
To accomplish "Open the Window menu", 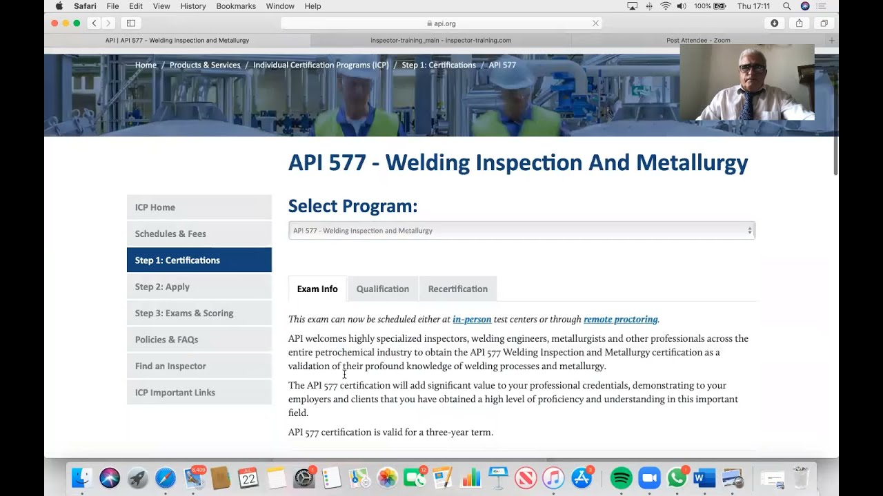I will pyautogui.click(x=280, y=6).
